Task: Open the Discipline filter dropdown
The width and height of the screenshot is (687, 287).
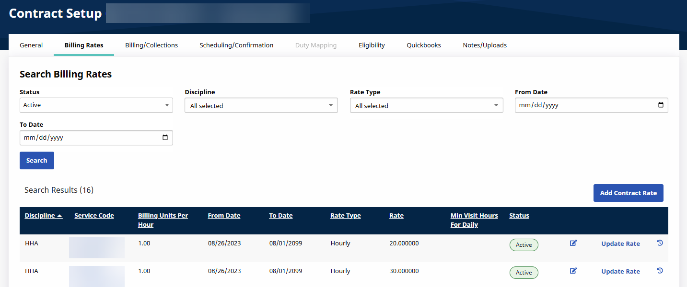Action: click(x=261, y=106)
